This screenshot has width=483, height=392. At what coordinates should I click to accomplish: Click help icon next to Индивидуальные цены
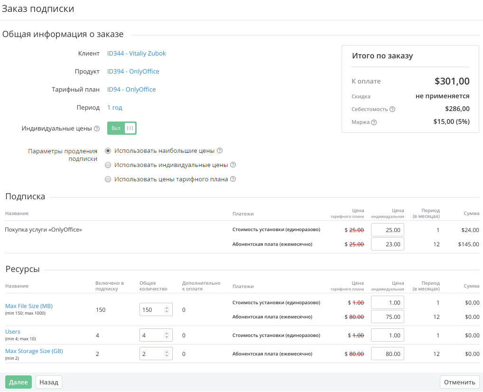coord(97,129)
